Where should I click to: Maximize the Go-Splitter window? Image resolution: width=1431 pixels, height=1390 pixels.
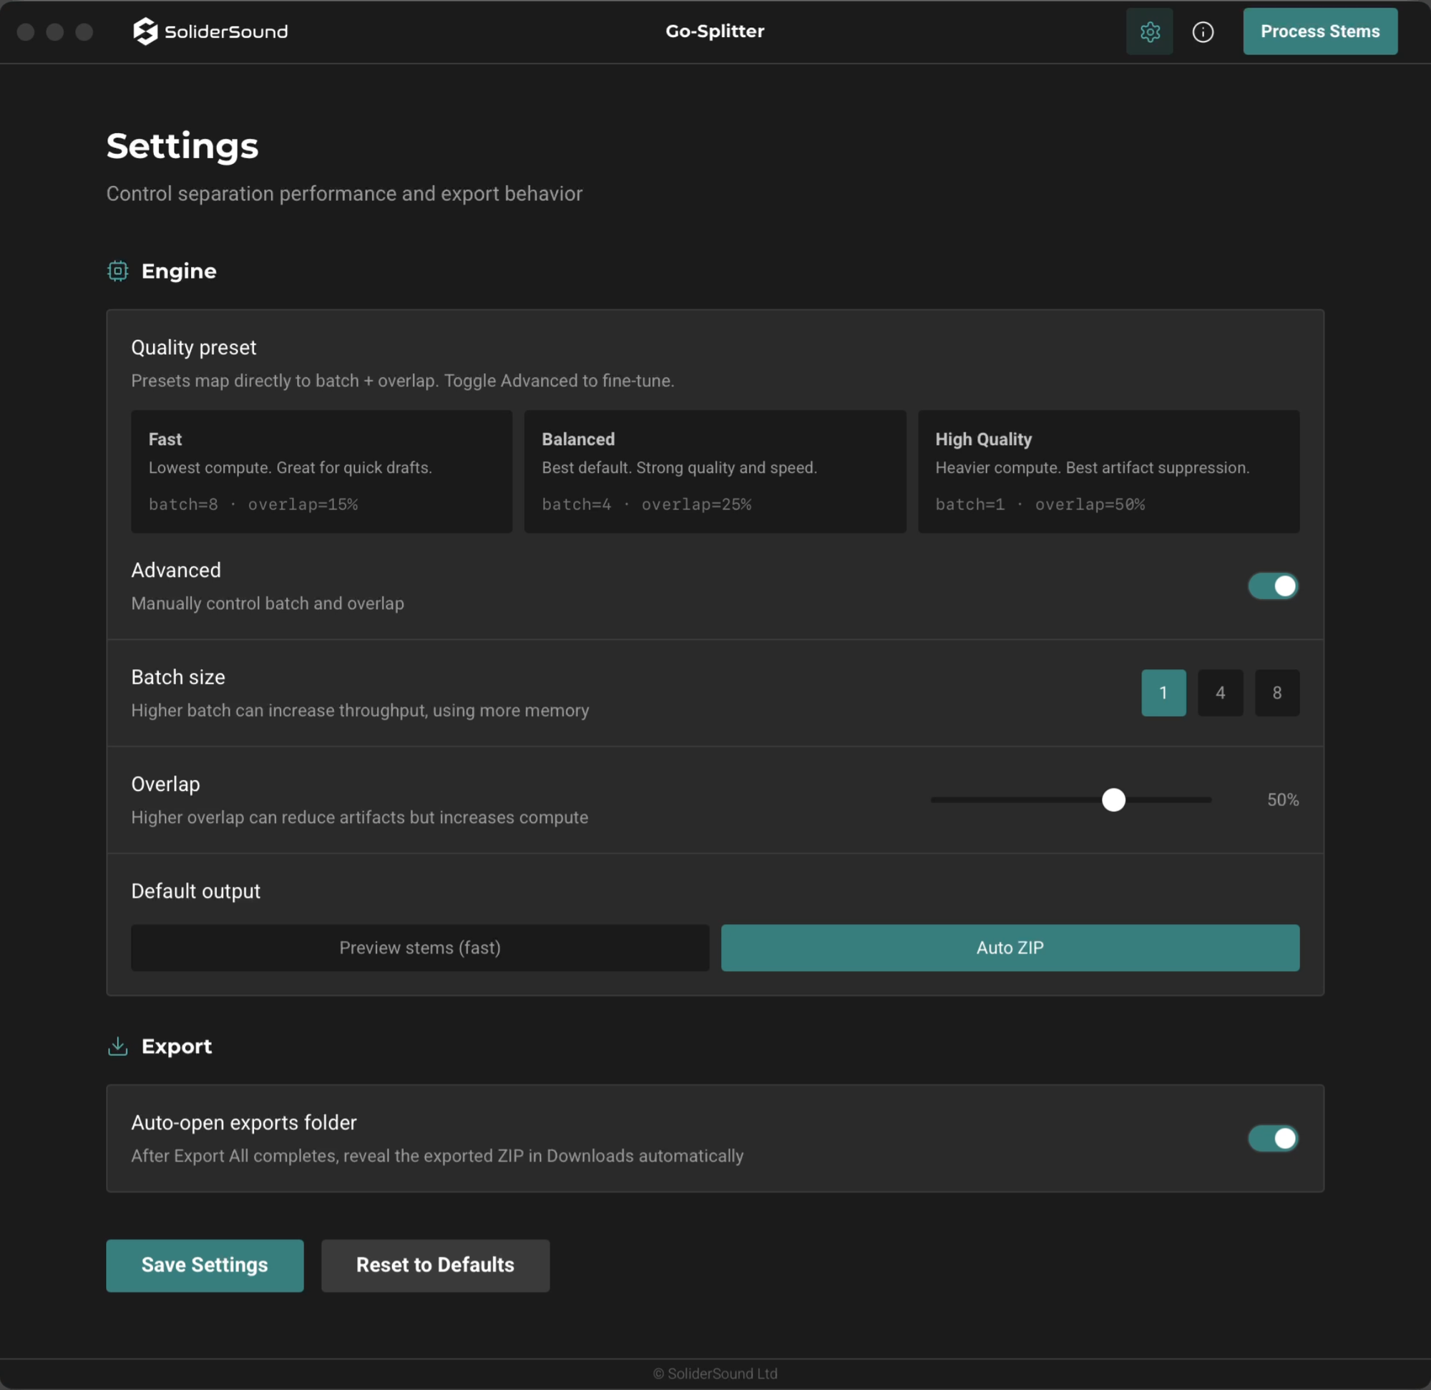tap(84, 31)
